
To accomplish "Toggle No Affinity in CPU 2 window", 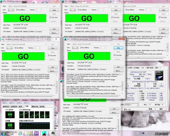I will [x=82, y=10].
